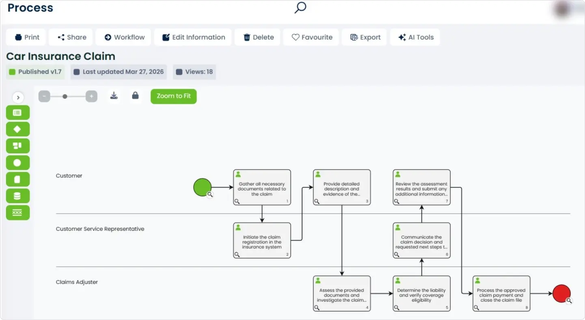This screenshot has width=585, height=320.
Task: Expand the left sidebar chevron
Action: click(18, 98)
